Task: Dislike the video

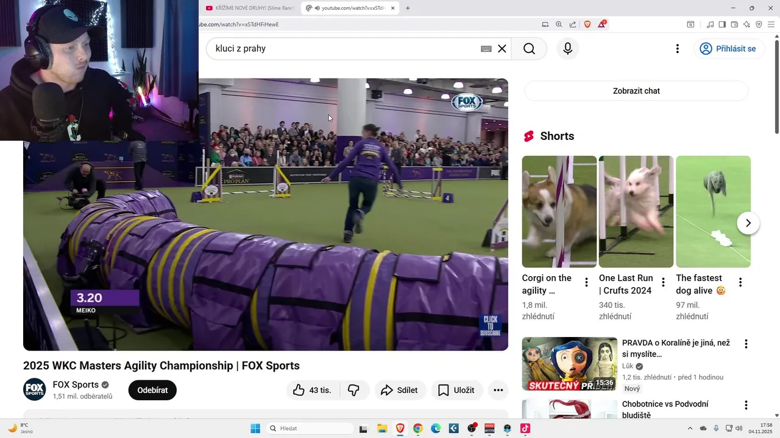Action: coord(353,390)
